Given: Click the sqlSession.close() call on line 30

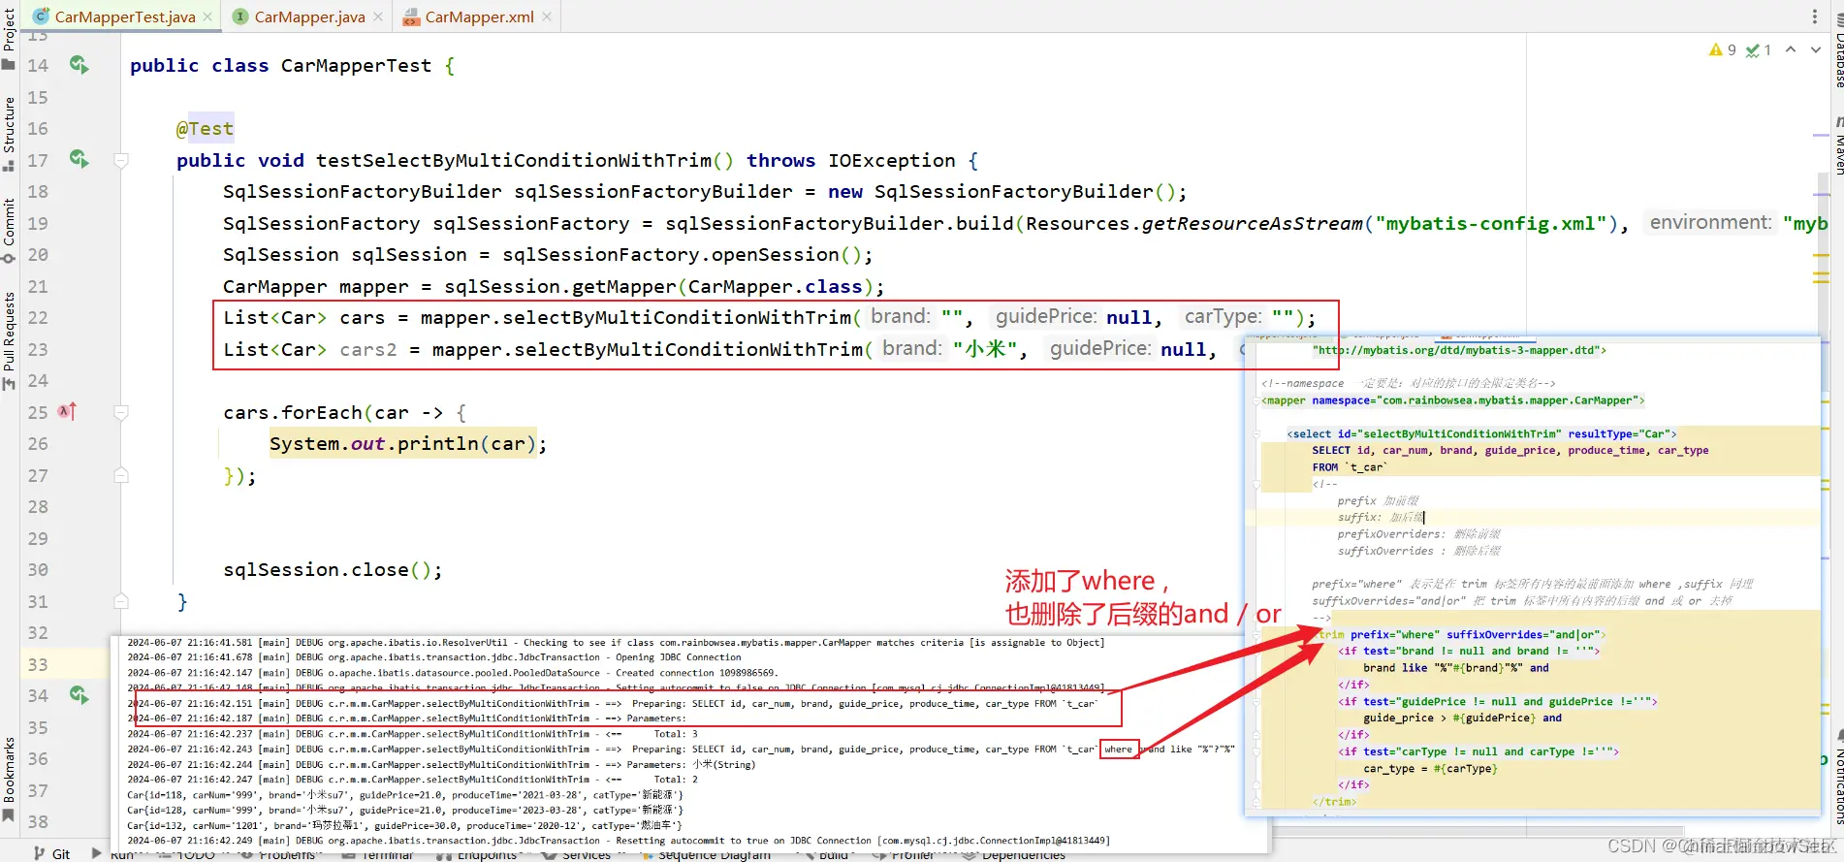Looking at the screenshot, I should click(x=333, y=570).
